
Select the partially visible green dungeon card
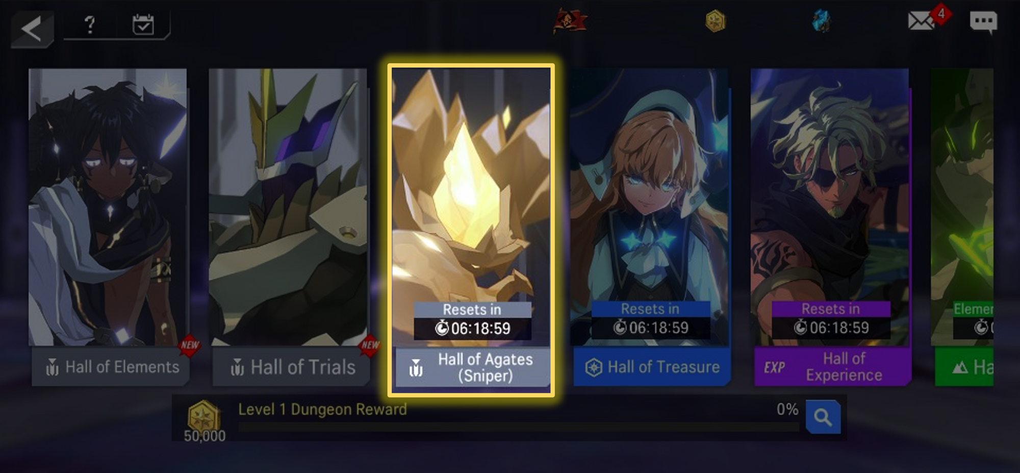coord(962,227)
